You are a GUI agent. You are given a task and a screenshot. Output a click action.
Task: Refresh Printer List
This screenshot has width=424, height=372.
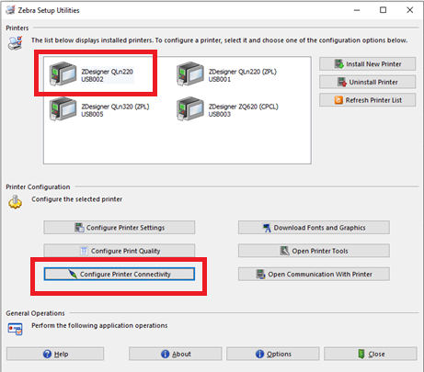(367, 100)
